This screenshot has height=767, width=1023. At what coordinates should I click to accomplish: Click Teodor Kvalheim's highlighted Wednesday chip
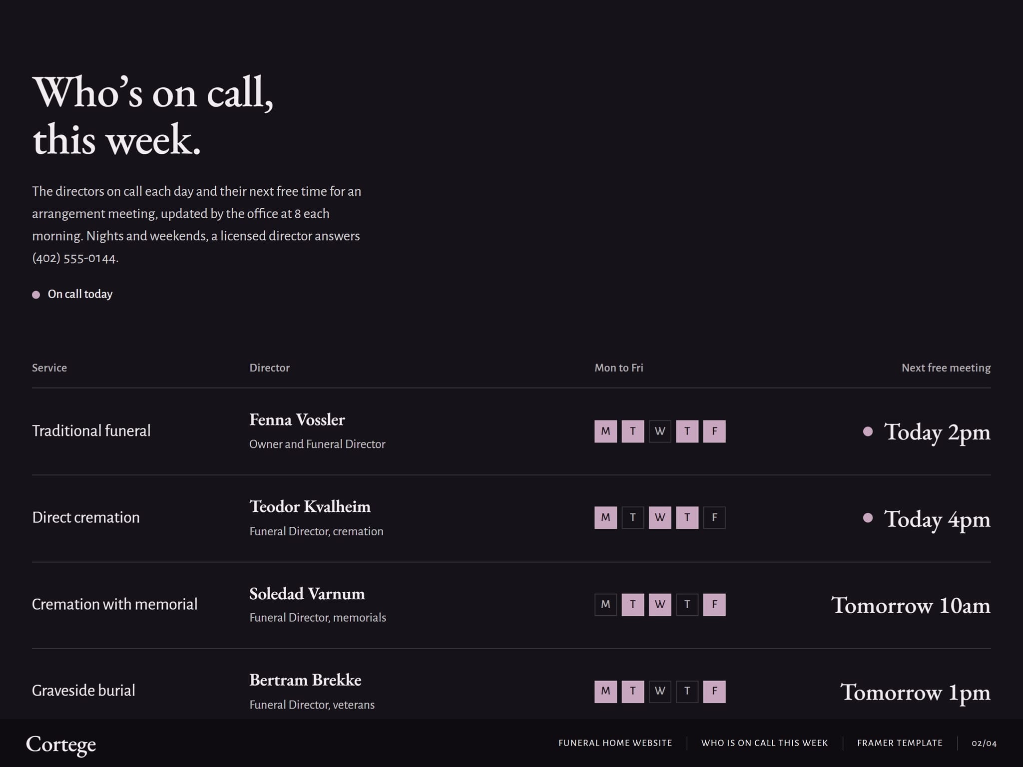tap(660, 518)
